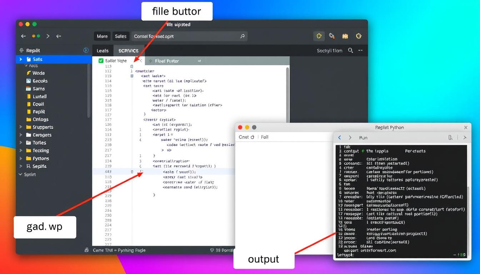The height and width of the screenshot is (274, 480).
Task: Click the refresh icon in the top toolbar
Action: tap(359, 36)
